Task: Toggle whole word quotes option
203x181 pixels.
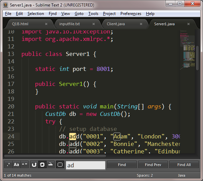Action: 25,165
